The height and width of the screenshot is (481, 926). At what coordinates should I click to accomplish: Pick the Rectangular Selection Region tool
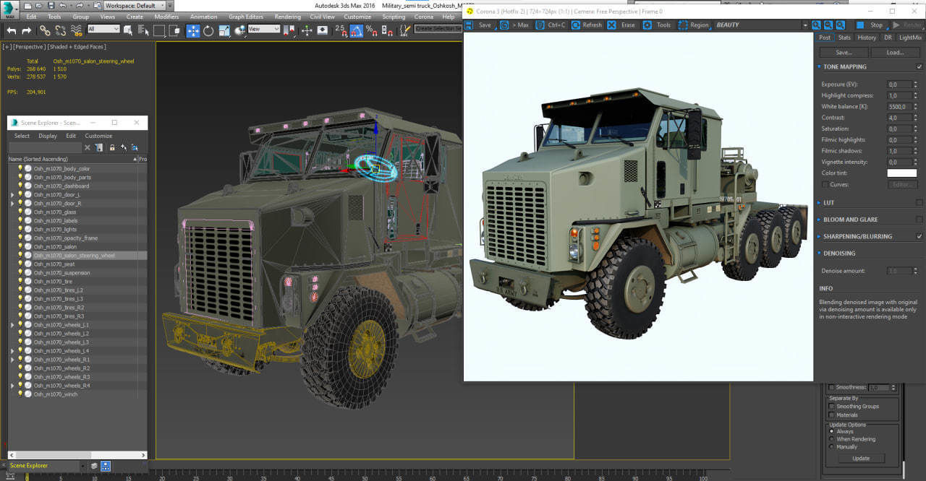click(x=159, y=30)
